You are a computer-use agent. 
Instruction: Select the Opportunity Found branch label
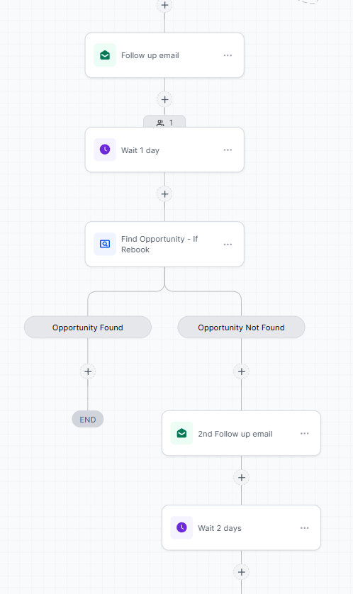88,327
